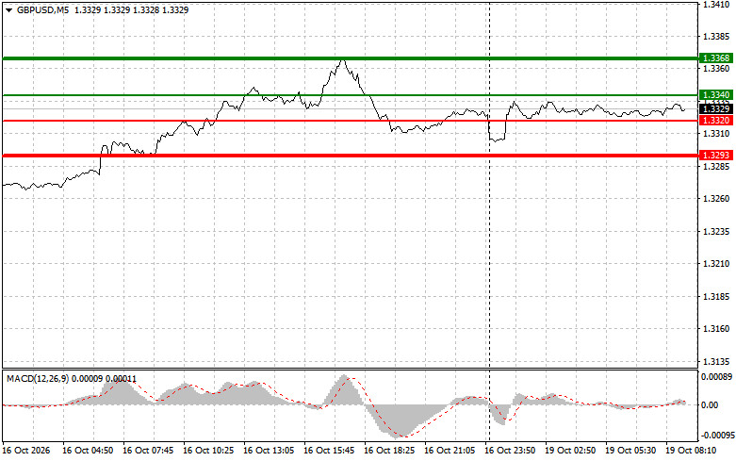This screenshot has width=736, height=461.
Task: Click the 0.00089 MACD scale value
Action: pyautogui.click(x=716, y=377)
